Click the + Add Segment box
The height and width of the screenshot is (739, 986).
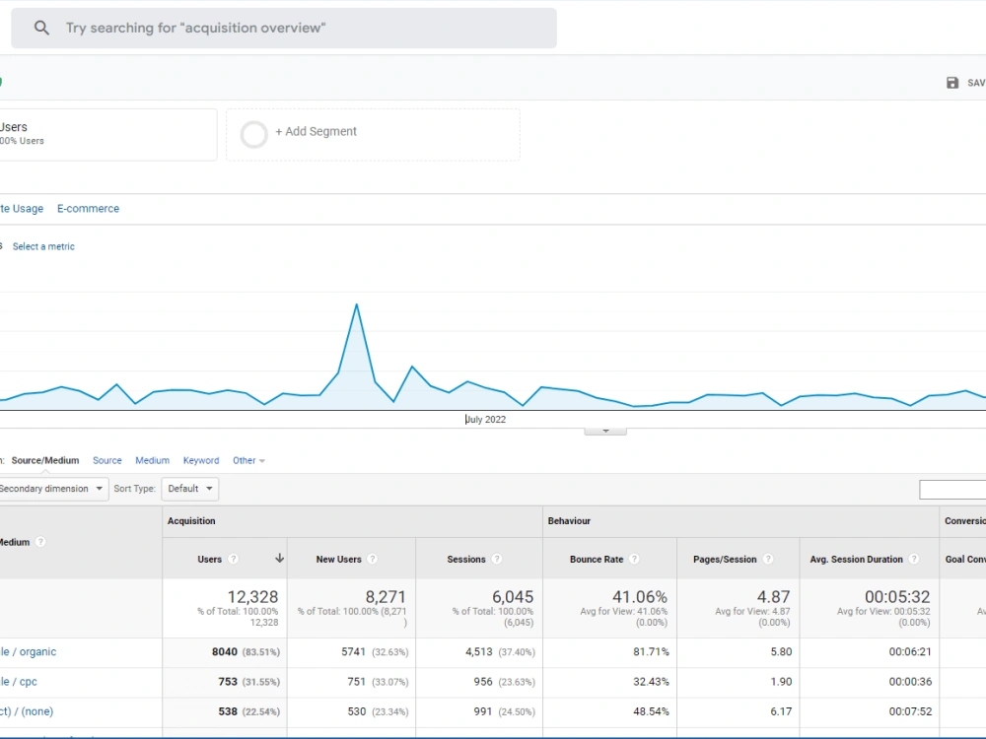click(373, 134)
